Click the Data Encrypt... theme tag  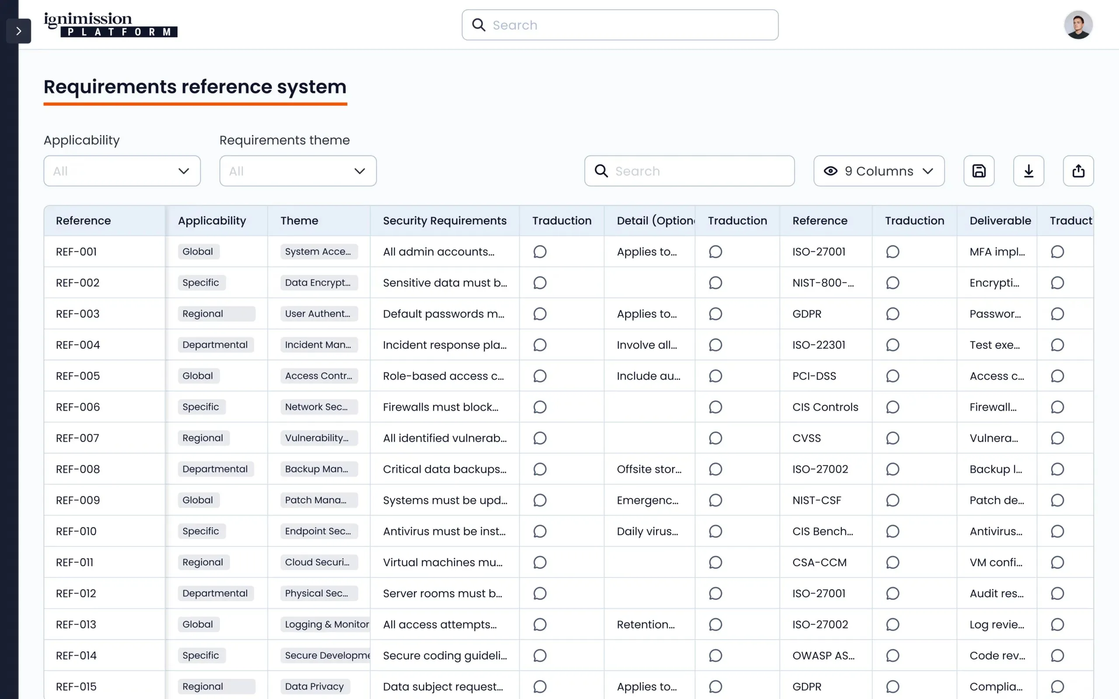(319, 283)
